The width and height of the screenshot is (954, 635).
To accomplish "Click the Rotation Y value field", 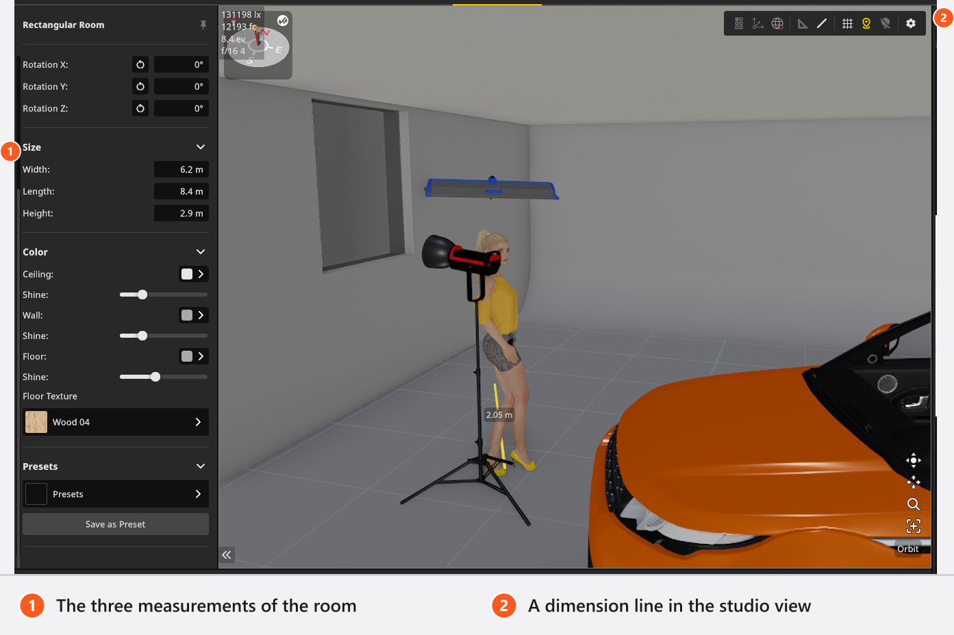I will pos(181,86).
